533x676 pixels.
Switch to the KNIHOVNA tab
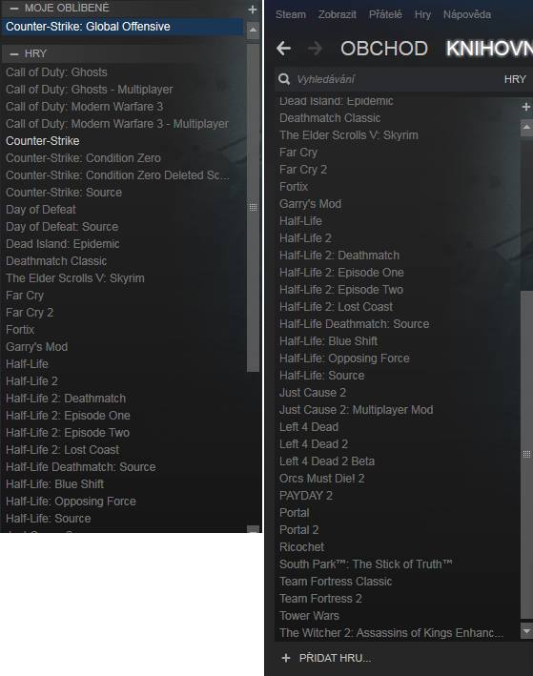tap(489, 49)
